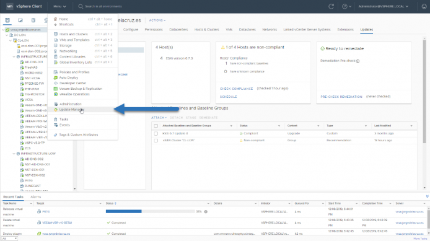
Task: Toggle the select-all baselines checkbox
Action: tap(156, 126)
